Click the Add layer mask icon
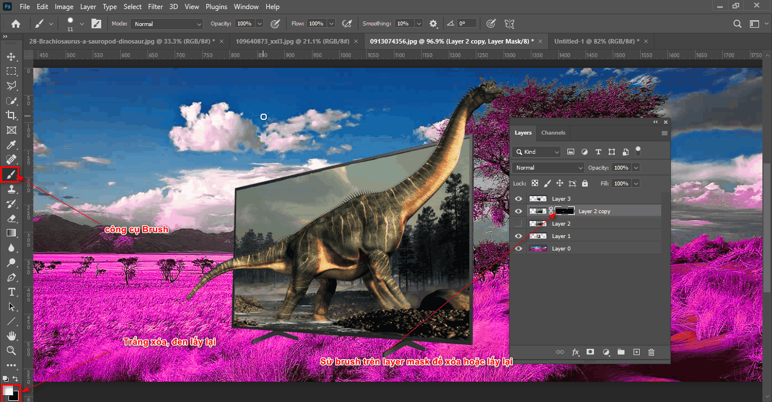 pos(590,352)
